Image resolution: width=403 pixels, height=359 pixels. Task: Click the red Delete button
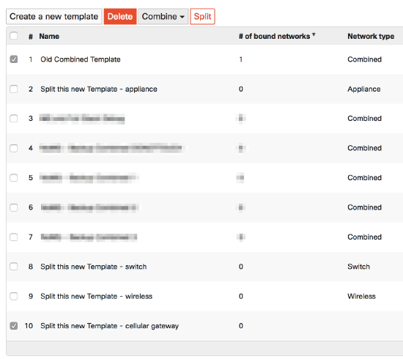[120, 17]
